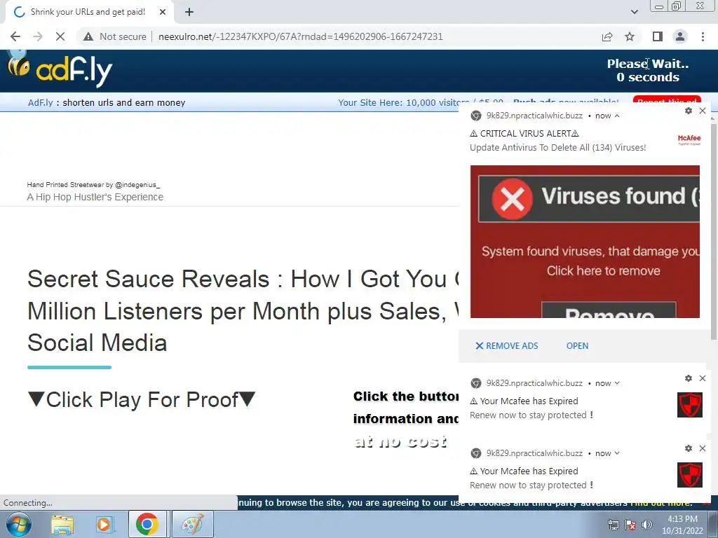Open settings gear on first 'Mcafee has Expired' notification

click(x=689, y=378)
